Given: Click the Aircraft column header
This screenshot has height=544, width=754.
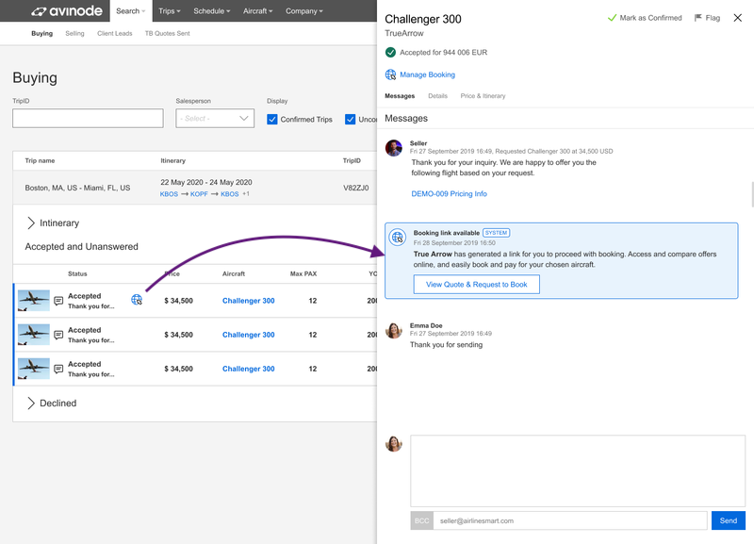Looking at the screenshot, I should (234, 273).
